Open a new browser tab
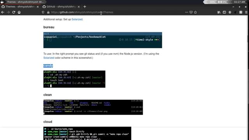Screen dimensions: 249x140 click(85, 7)
